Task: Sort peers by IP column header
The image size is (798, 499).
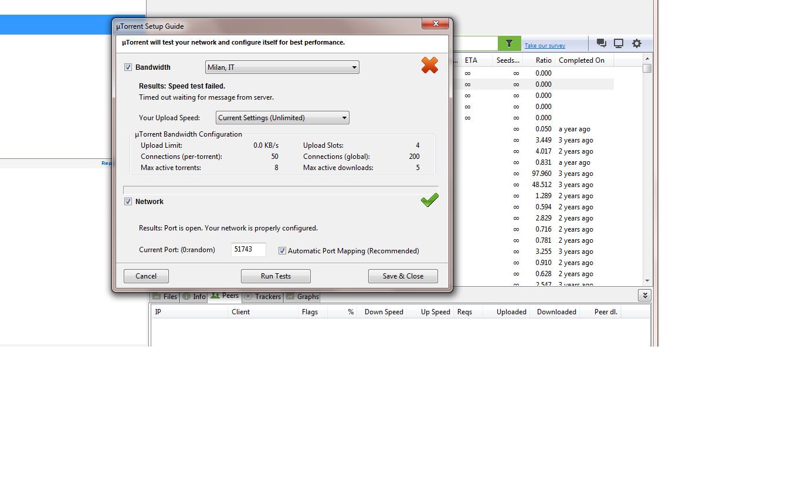Action: click(189, 312)
